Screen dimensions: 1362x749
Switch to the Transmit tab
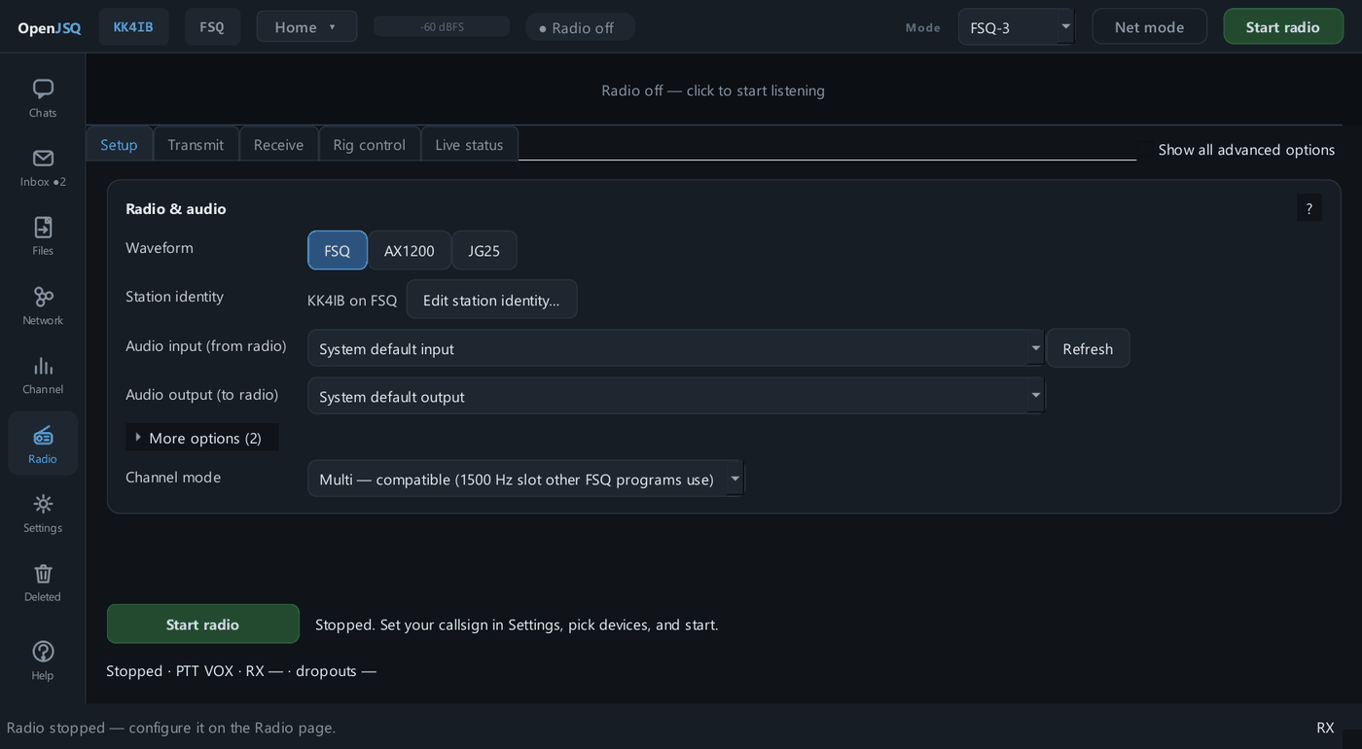[196, 144]
